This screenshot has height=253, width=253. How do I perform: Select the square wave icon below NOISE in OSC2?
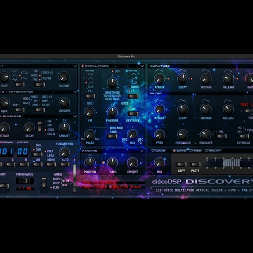point(134,91)
